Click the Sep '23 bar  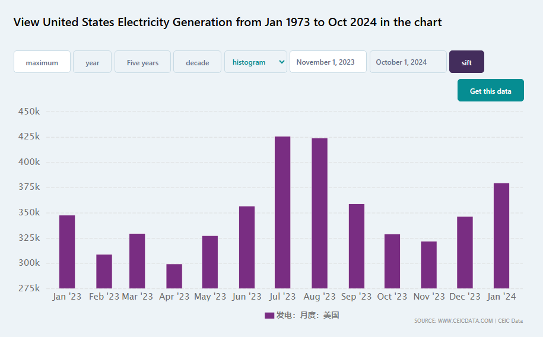tap(357, 246)
